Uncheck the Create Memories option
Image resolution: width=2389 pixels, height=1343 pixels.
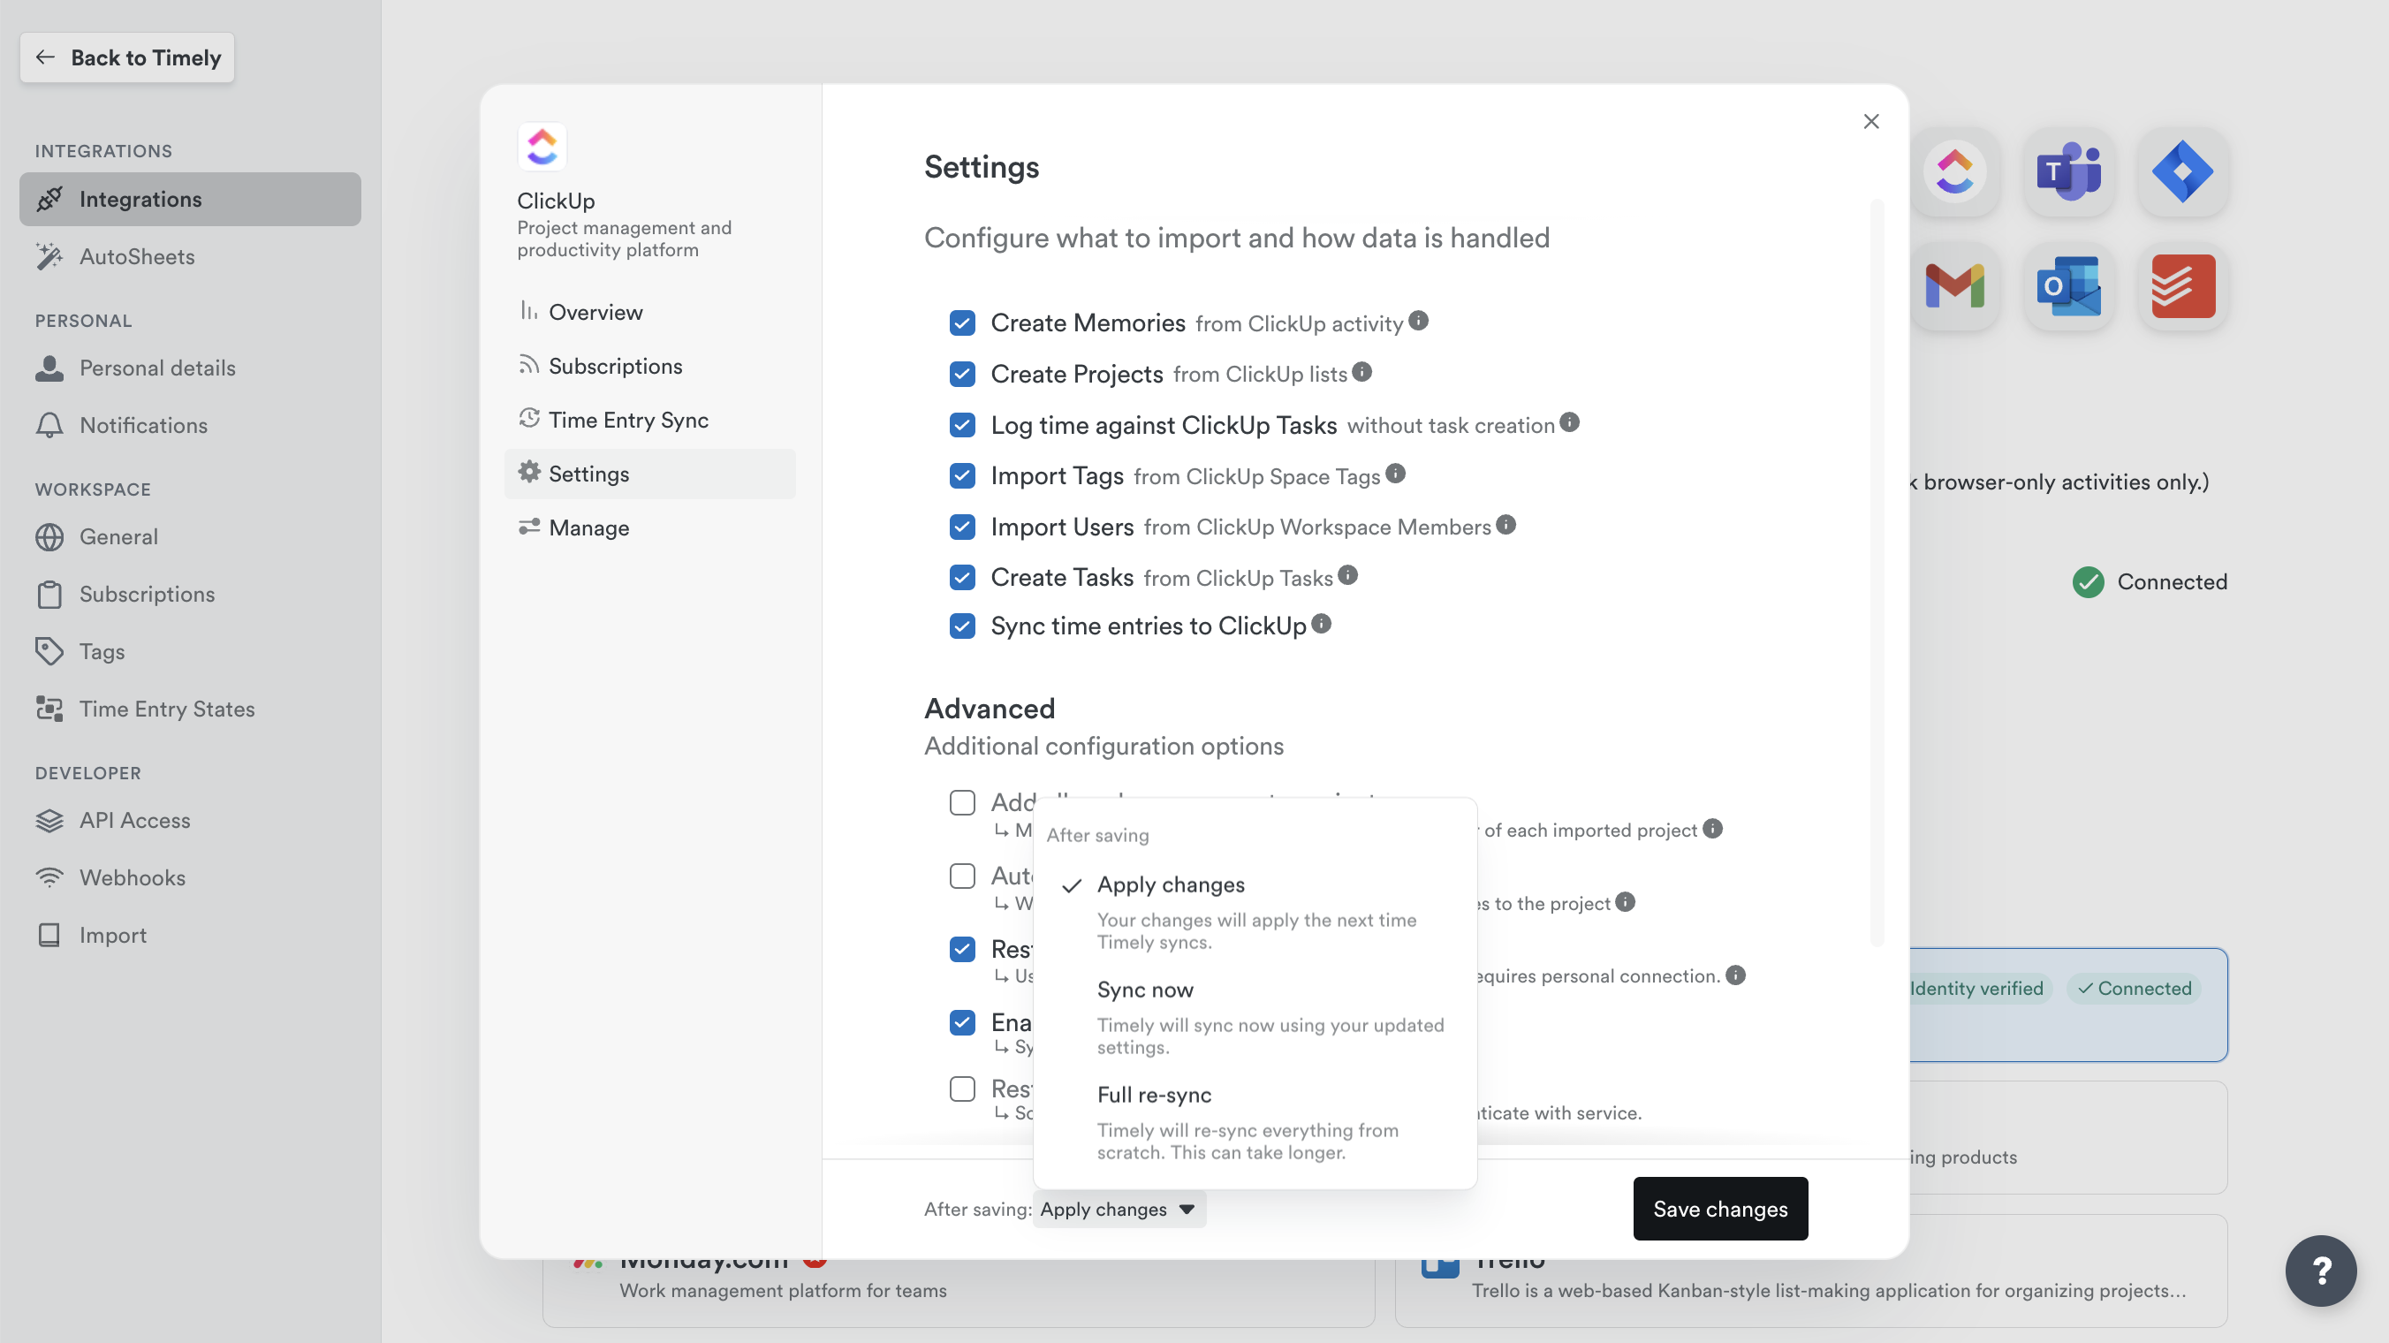coord(962,322)
